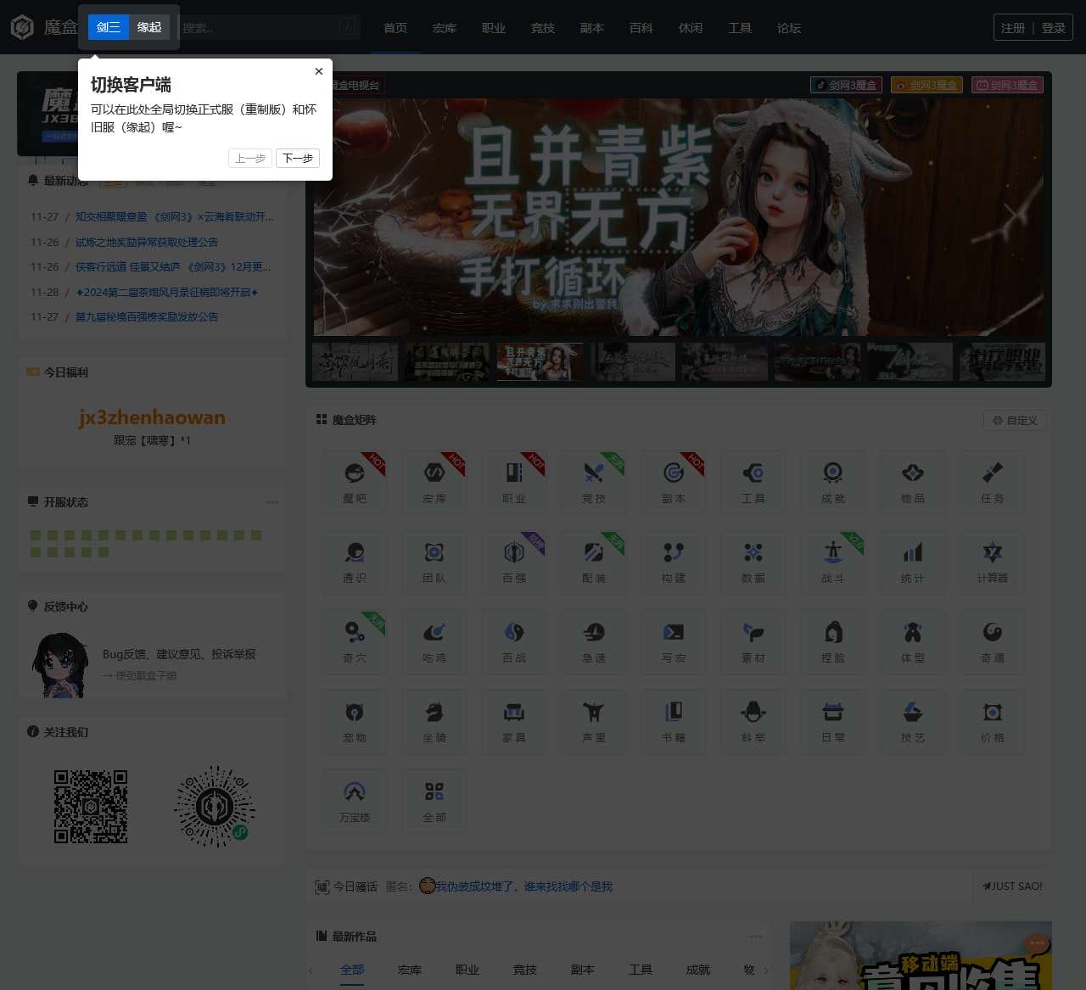The width and height of the screenshot is (1086, 990).
Task: Open the 竞技 crossed-swords tile in 魔盒矩阵
Action: pos(594,481)
